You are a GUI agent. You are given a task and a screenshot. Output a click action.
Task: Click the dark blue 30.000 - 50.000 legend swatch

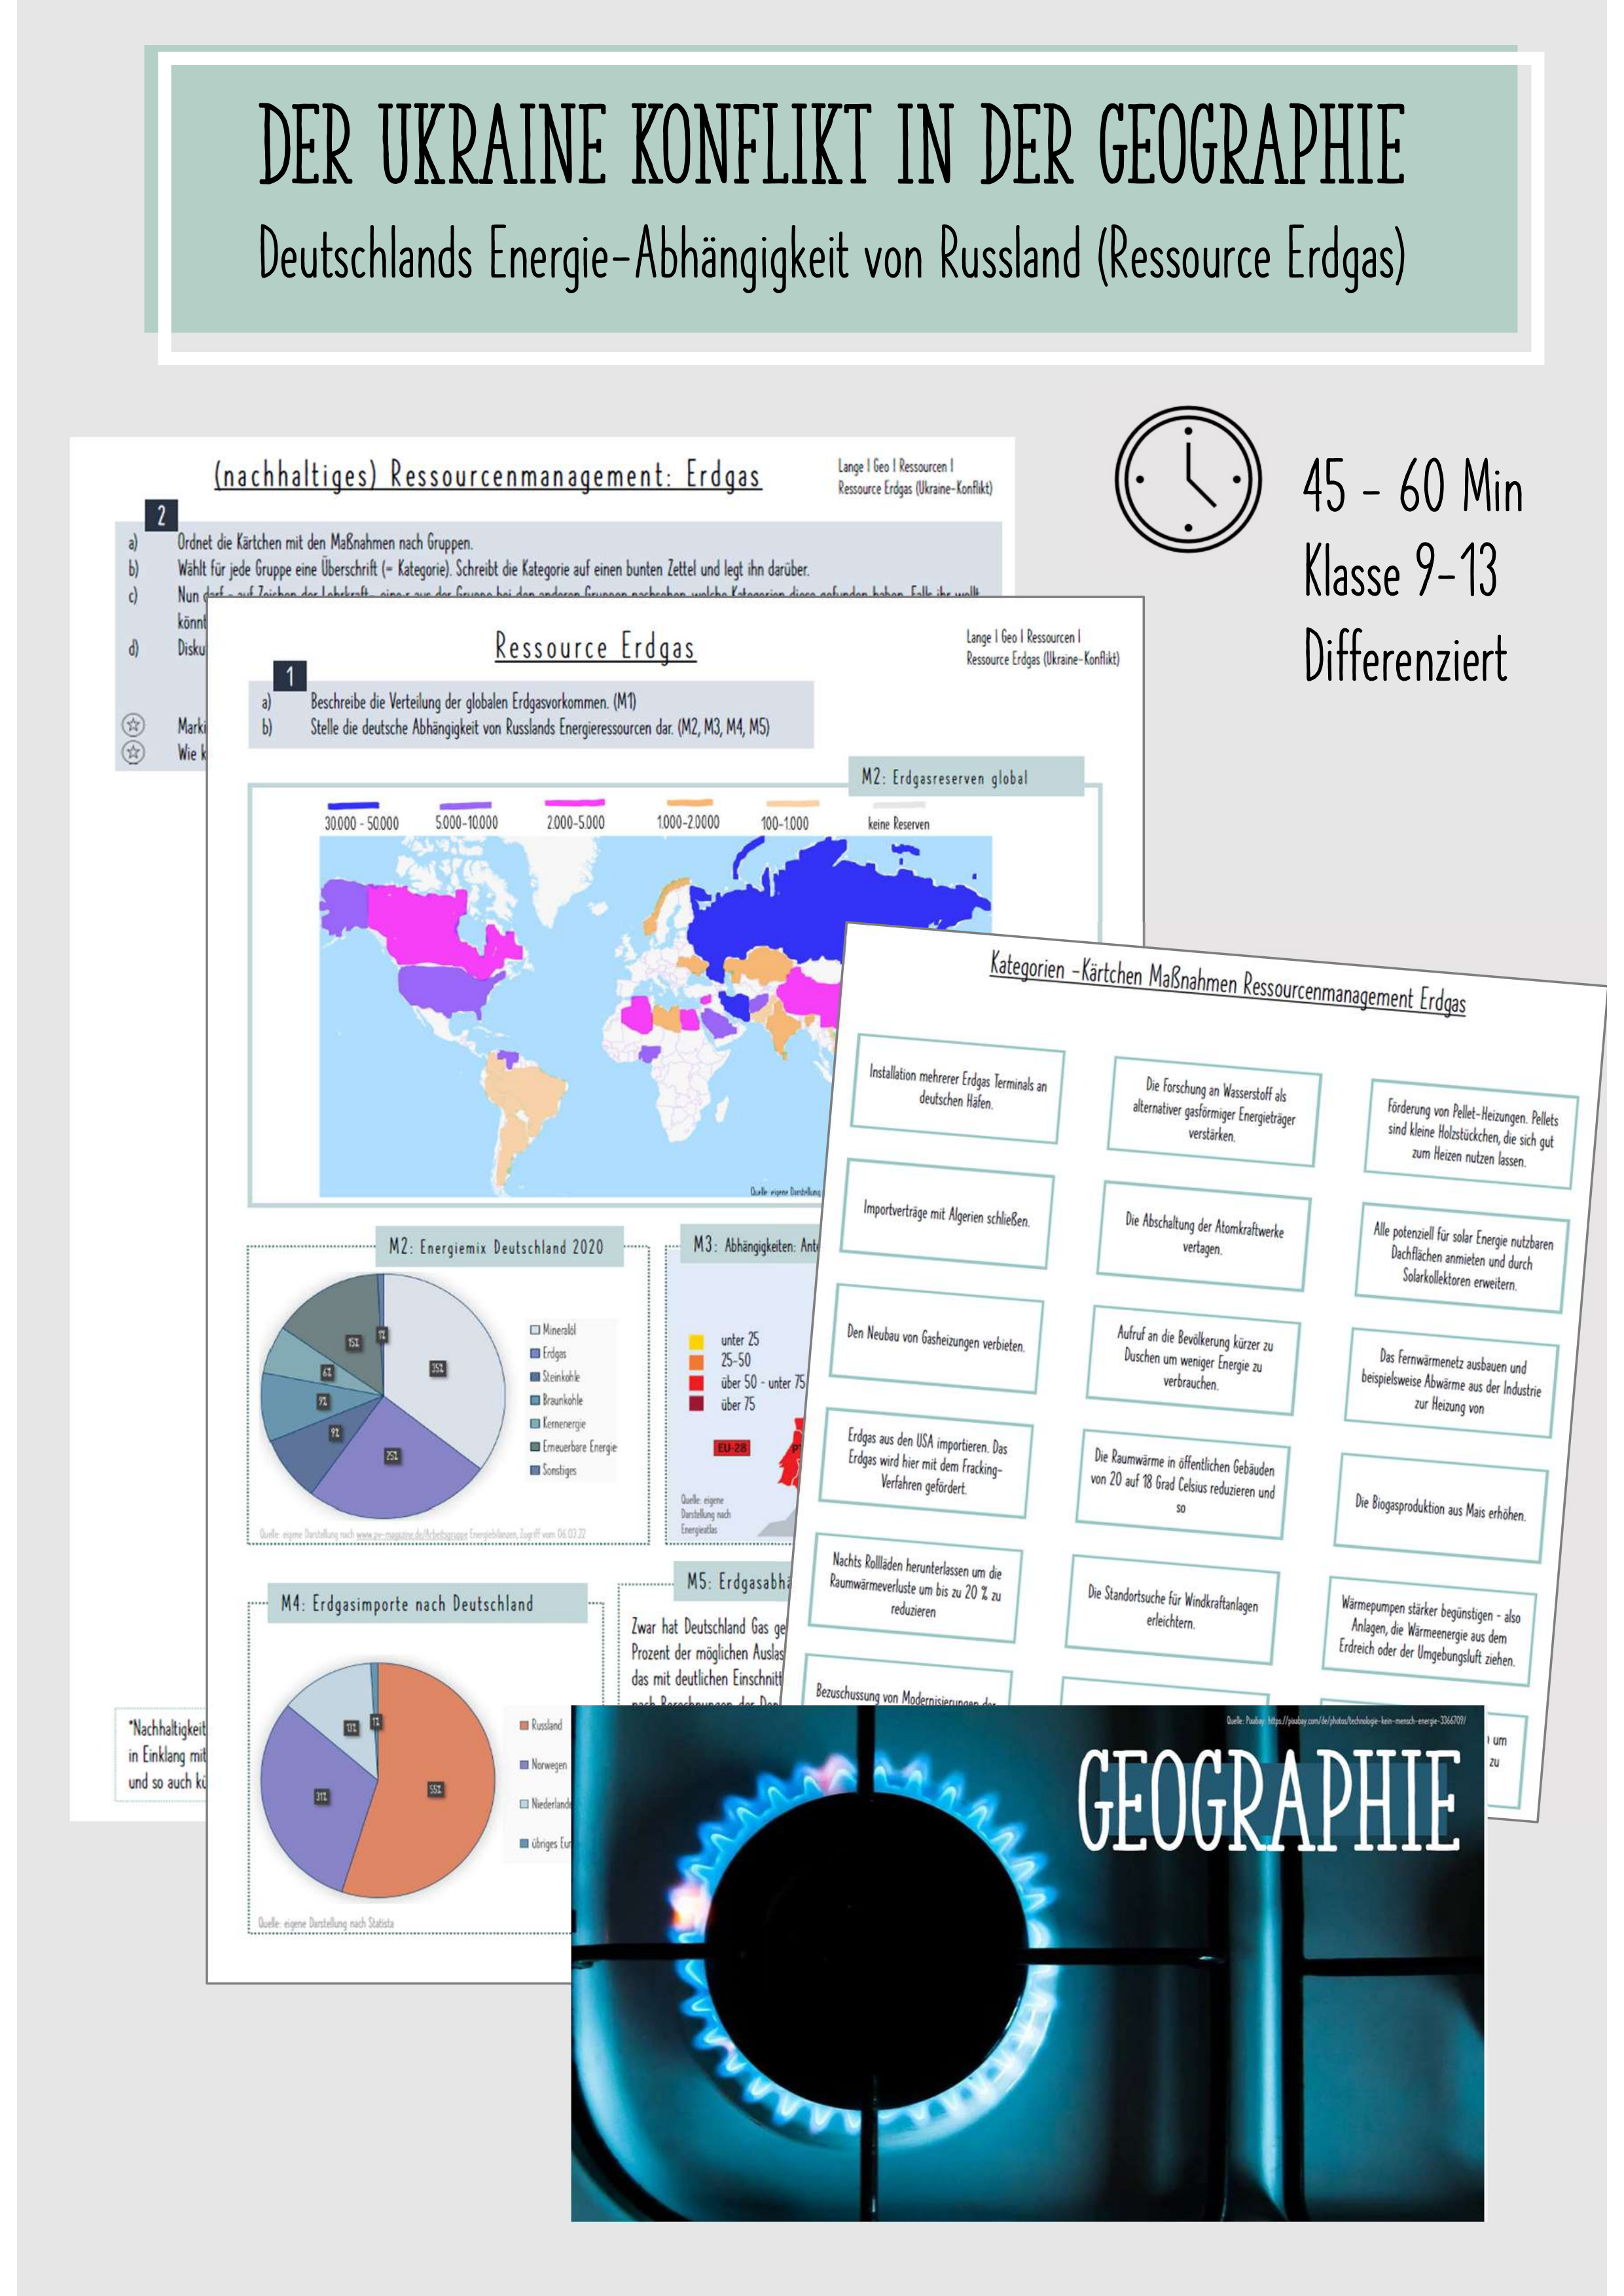point(352,805)
